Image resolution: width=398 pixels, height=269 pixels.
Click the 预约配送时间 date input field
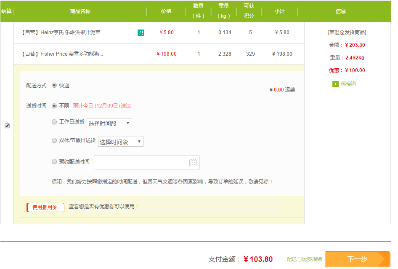(x=147, y=162)
